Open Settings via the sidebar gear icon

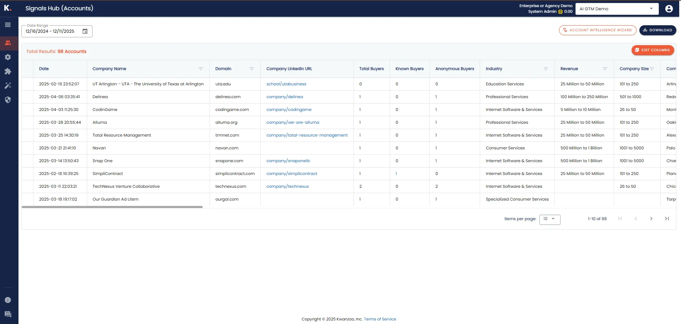(x=8, y=57)
